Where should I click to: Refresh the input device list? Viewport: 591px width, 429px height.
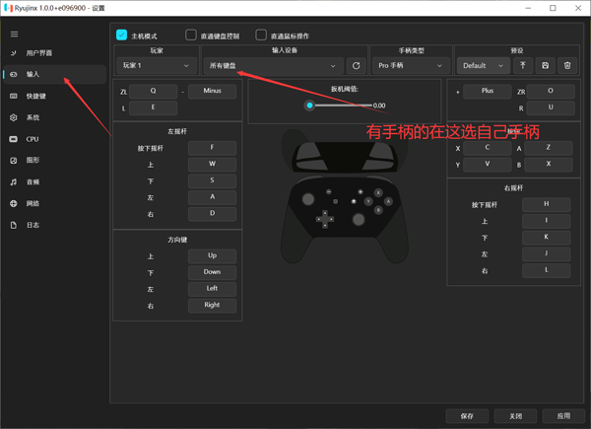coord(356,66)
